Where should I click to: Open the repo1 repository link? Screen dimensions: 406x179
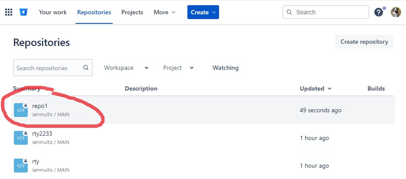point(40,106)
